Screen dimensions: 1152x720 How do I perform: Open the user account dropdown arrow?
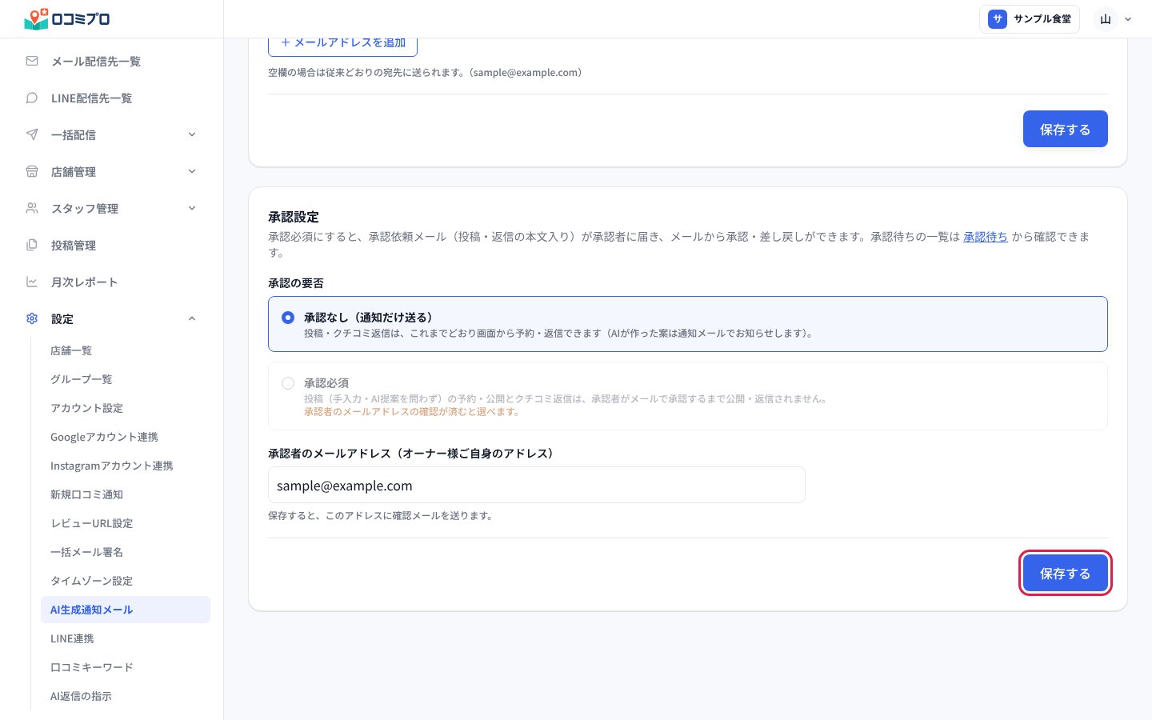[1128, 19]
